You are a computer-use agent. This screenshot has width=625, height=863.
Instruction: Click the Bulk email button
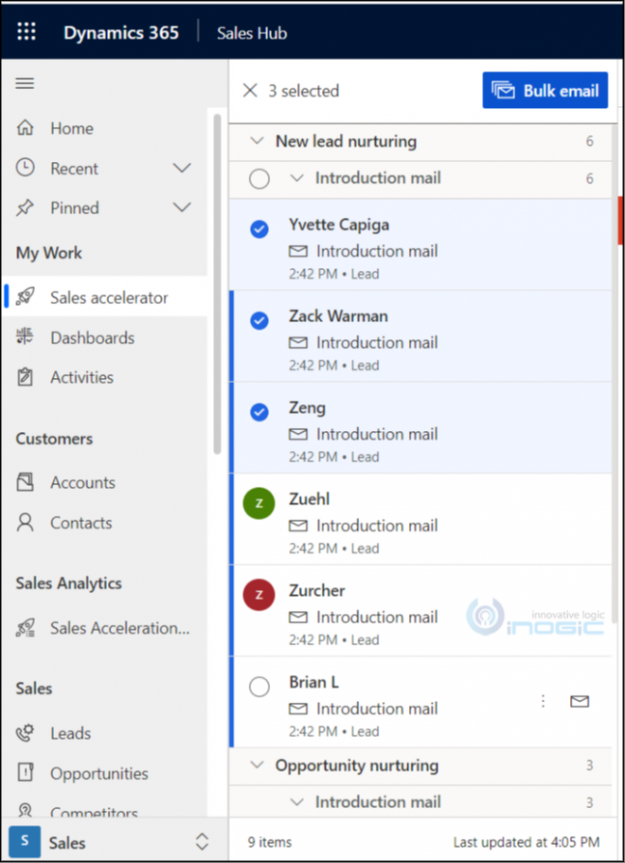[545, 90]
